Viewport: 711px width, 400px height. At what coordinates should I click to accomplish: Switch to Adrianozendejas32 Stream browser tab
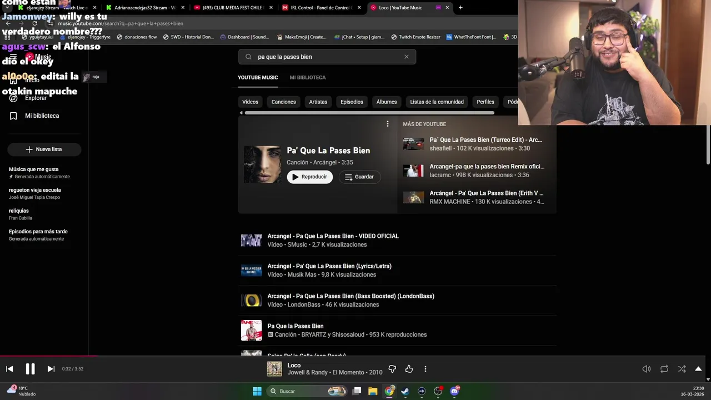(x=146, y=8)
